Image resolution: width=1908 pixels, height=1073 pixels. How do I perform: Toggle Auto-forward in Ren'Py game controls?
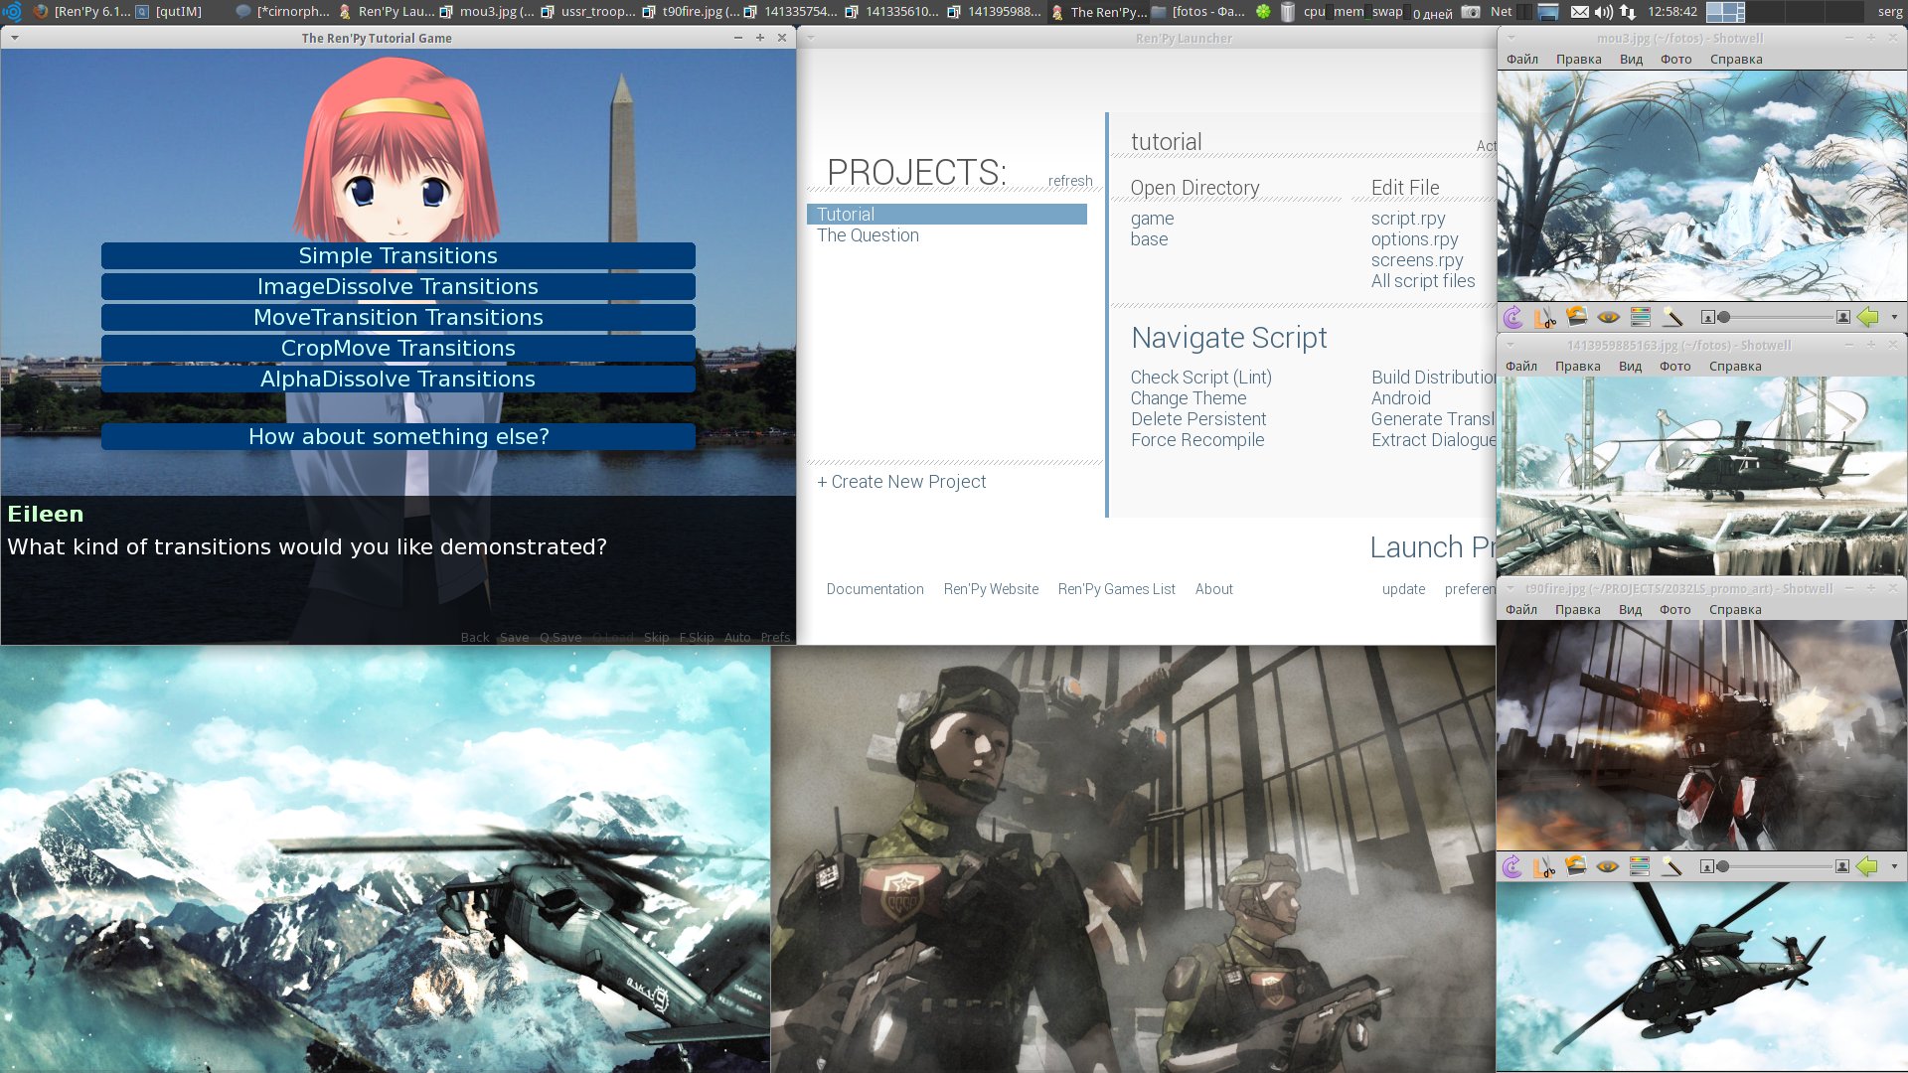(x=737, y=636)
